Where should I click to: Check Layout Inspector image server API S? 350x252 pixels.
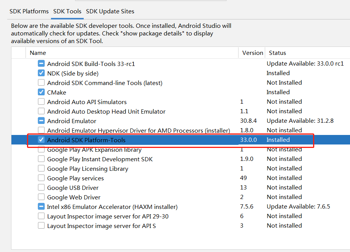(41, 225)
